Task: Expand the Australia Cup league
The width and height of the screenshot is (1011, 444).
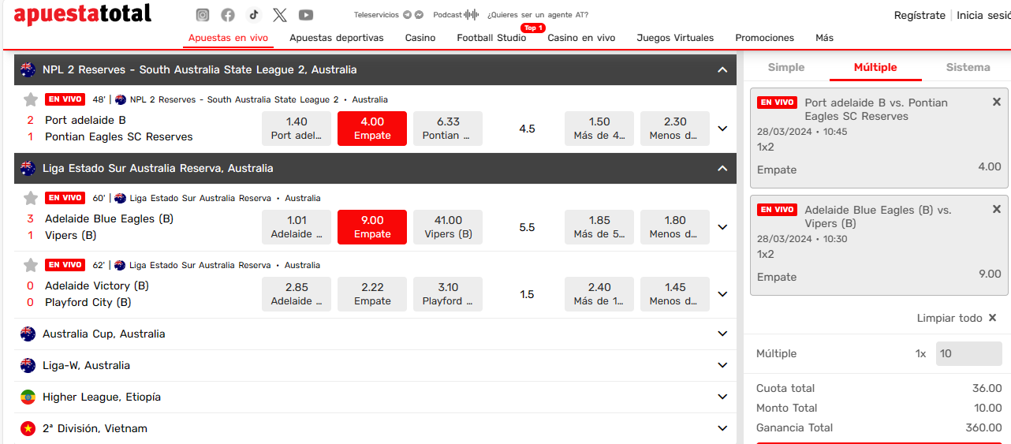Action: 722,334
